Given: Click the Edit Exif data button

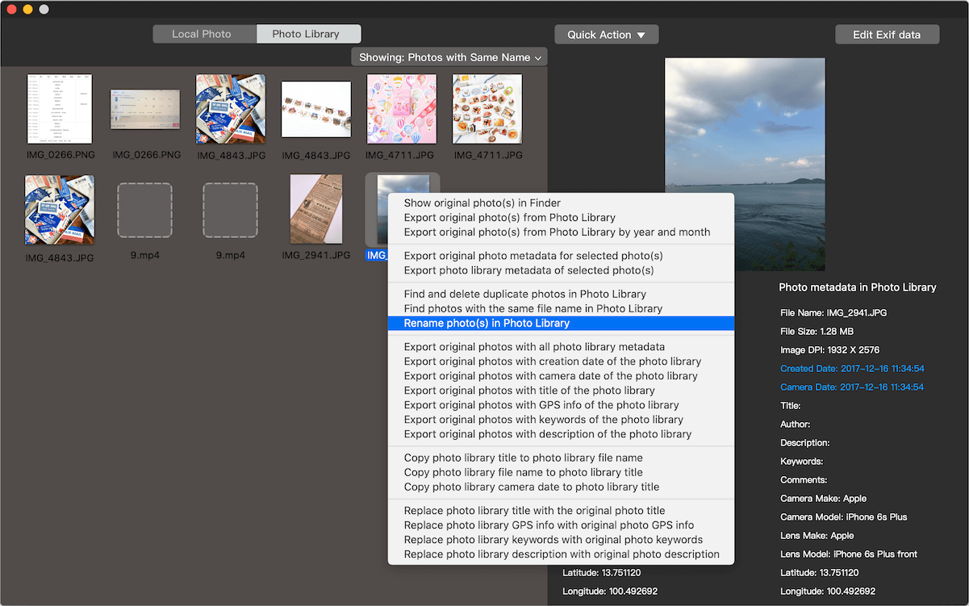Looking at the screenshot, I should (x=888, y=35).
